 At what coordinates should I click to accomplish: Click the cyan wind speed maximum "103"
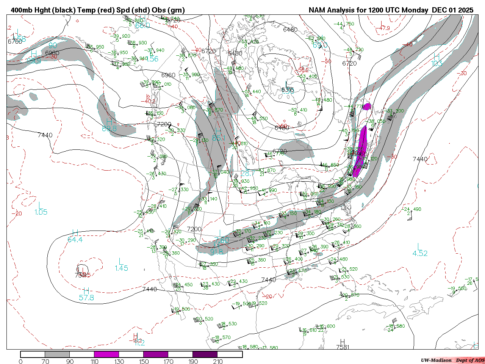[437, 63]
